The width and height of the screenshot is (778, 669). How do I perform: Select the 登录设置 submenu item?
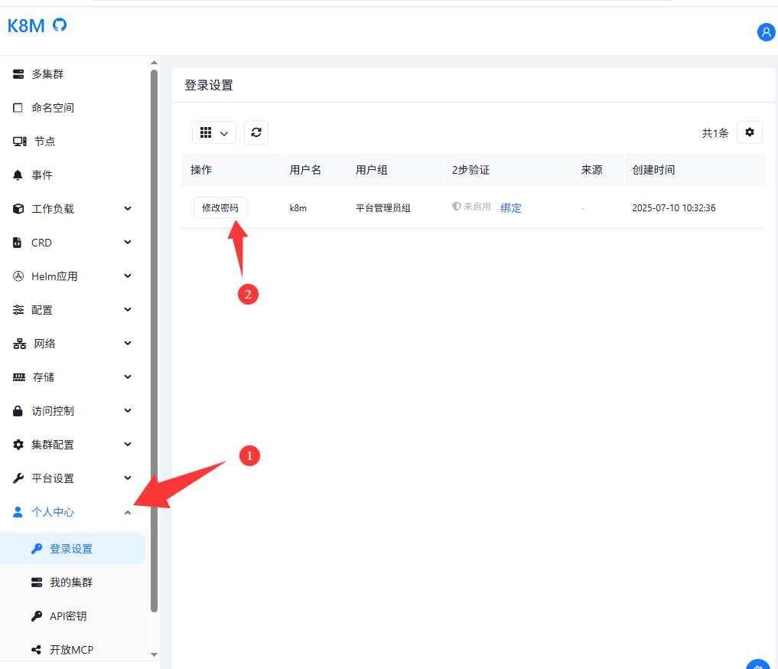[73, 549]
